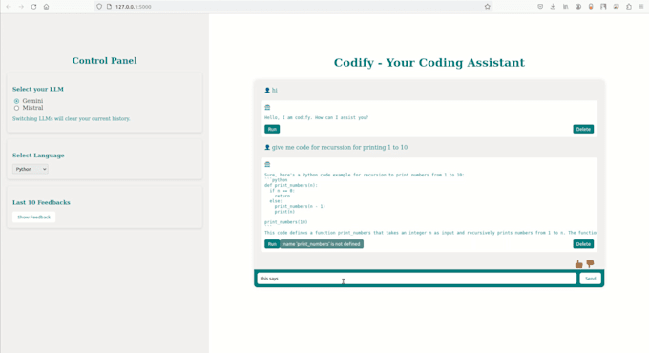649x353 pixels.
Task: Show the last 10 feedbacks
Action: [34, 217]
